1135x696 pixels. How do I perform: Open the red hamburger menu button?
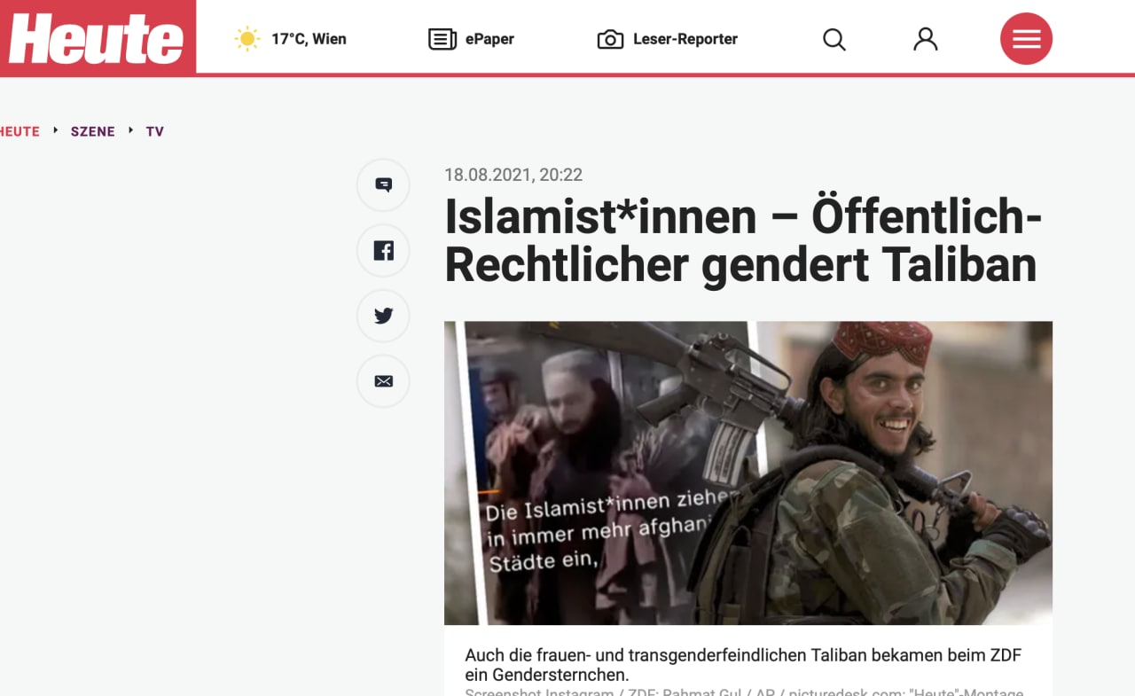coord(1026,39)
